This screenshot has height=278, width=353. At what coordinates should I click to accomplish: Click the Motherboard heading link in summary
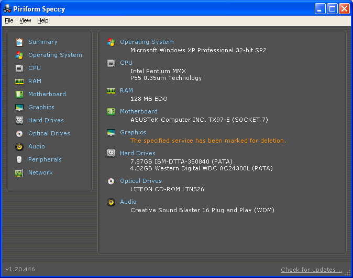pyautogui.click(x=139, y=111)
